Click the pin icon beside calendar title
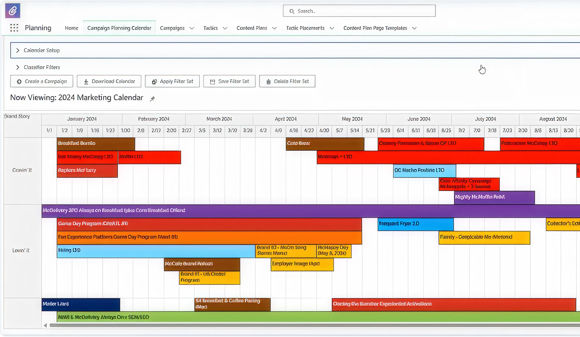This screenshot has width=580, height=337. coord(152,99)
